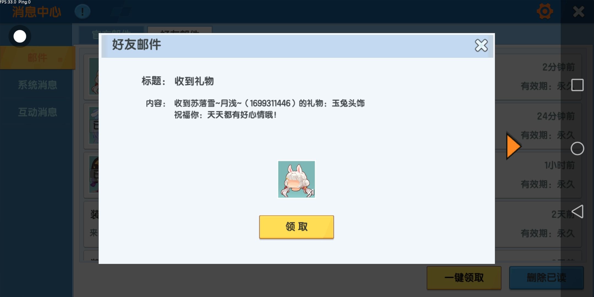Expand the panel with the orange arrow
Viewport: 594px width, 297px height.
click(x=513, y=146)
